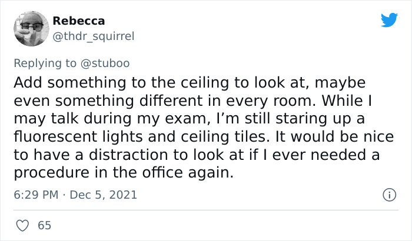412x241 pixels.
Task: Click the Dec 5, 2021 date
Action: tap(103, 195)
